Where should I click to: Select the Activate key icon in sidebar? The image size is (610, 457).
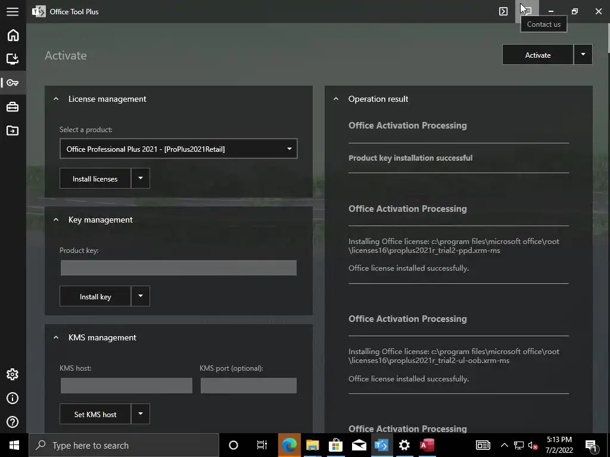pyautogui.click(x=13, y=82)
